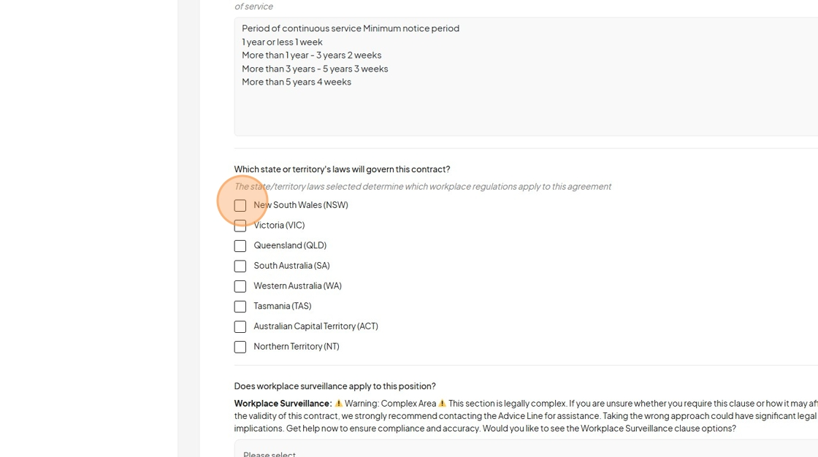Select the Australian Capital Territory (ACT) checkbox
The width and height of the screenshot is (818, 457).
pyautogui.click(x=240, y=326)
